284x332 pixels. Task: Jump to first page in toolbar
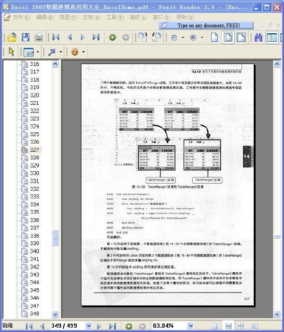pos(56,37)
